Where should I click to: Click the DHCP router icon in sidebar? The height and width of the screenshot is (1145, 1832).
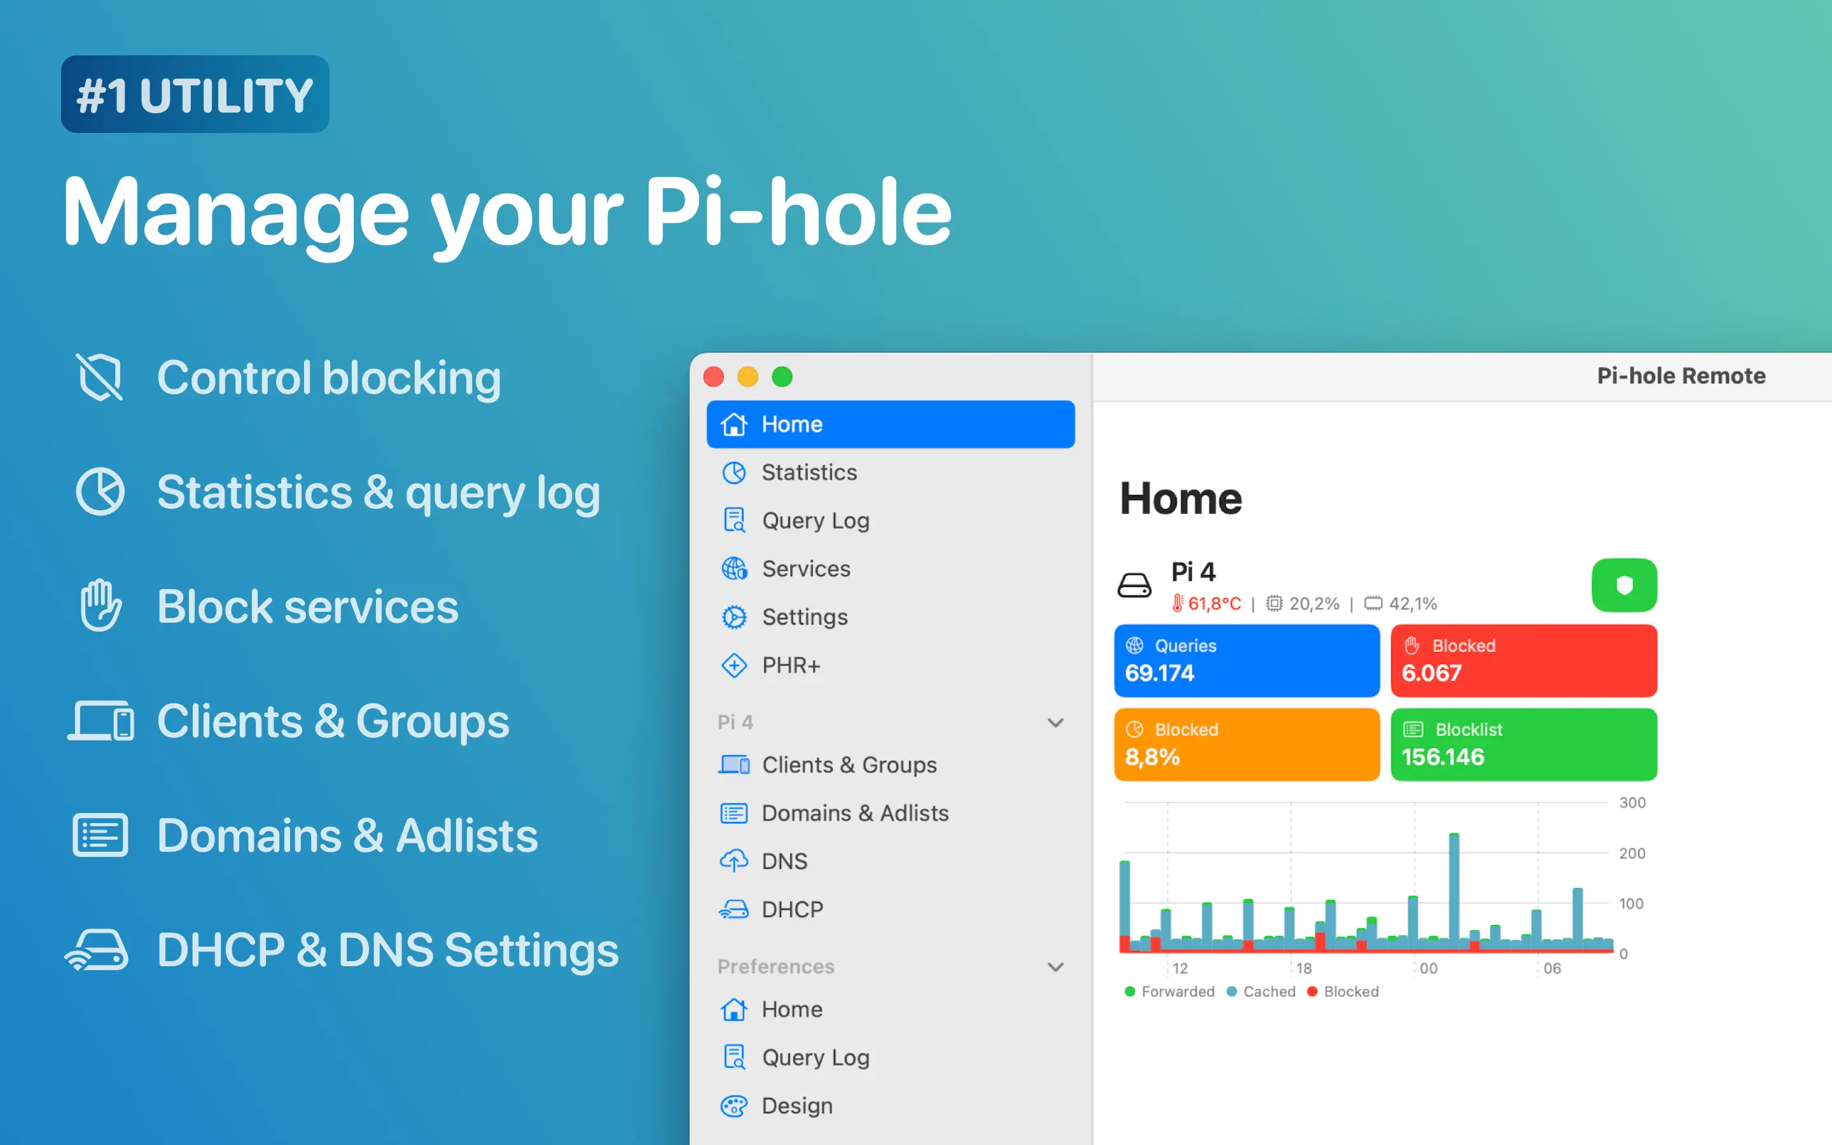click(733, 910)
